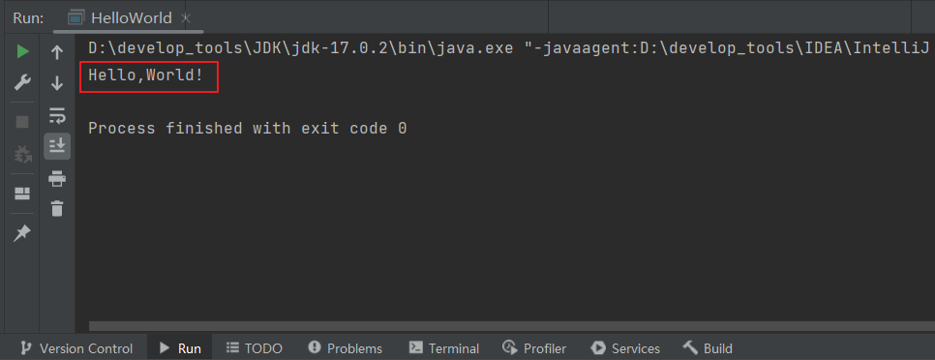
Task: Click the horizontal console scrollbar
Action: pos(512,326)
